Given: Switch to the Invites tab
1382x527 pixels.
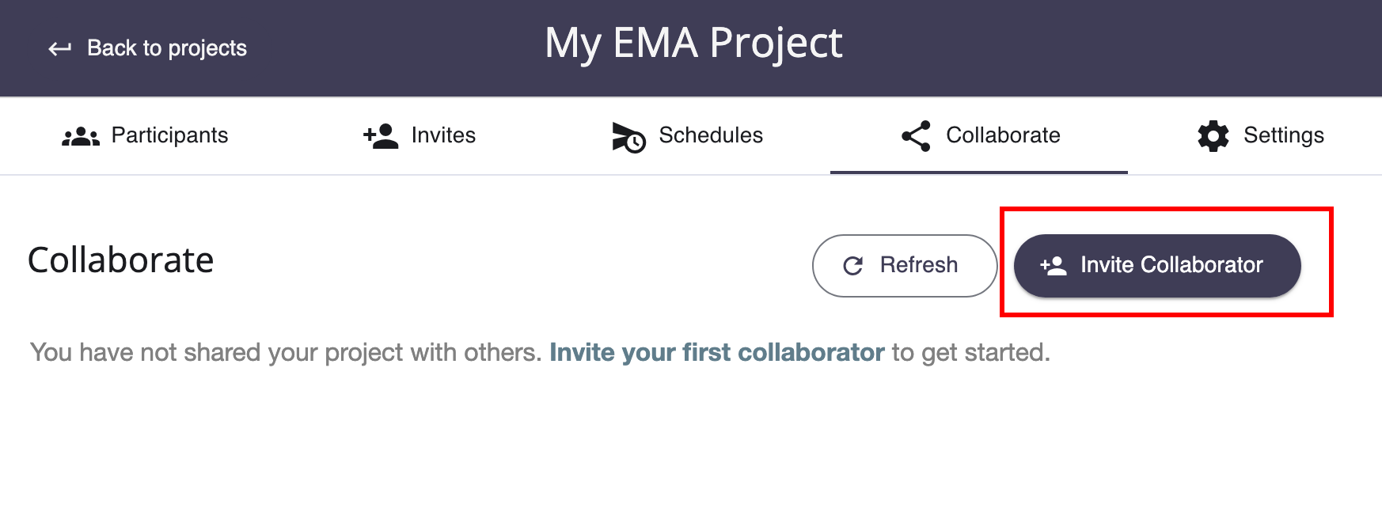Looking at the screenshot, I should [x=420, y=135].
